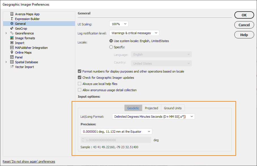Click the Image formats icon
257x166 pixels.
[x=12, y=38]
